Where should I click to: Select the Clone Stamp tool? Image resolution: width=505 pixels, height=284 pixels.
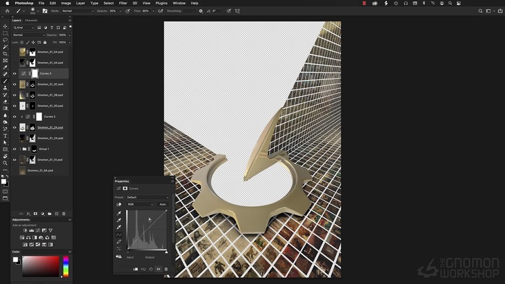click(x=5, y=88)
